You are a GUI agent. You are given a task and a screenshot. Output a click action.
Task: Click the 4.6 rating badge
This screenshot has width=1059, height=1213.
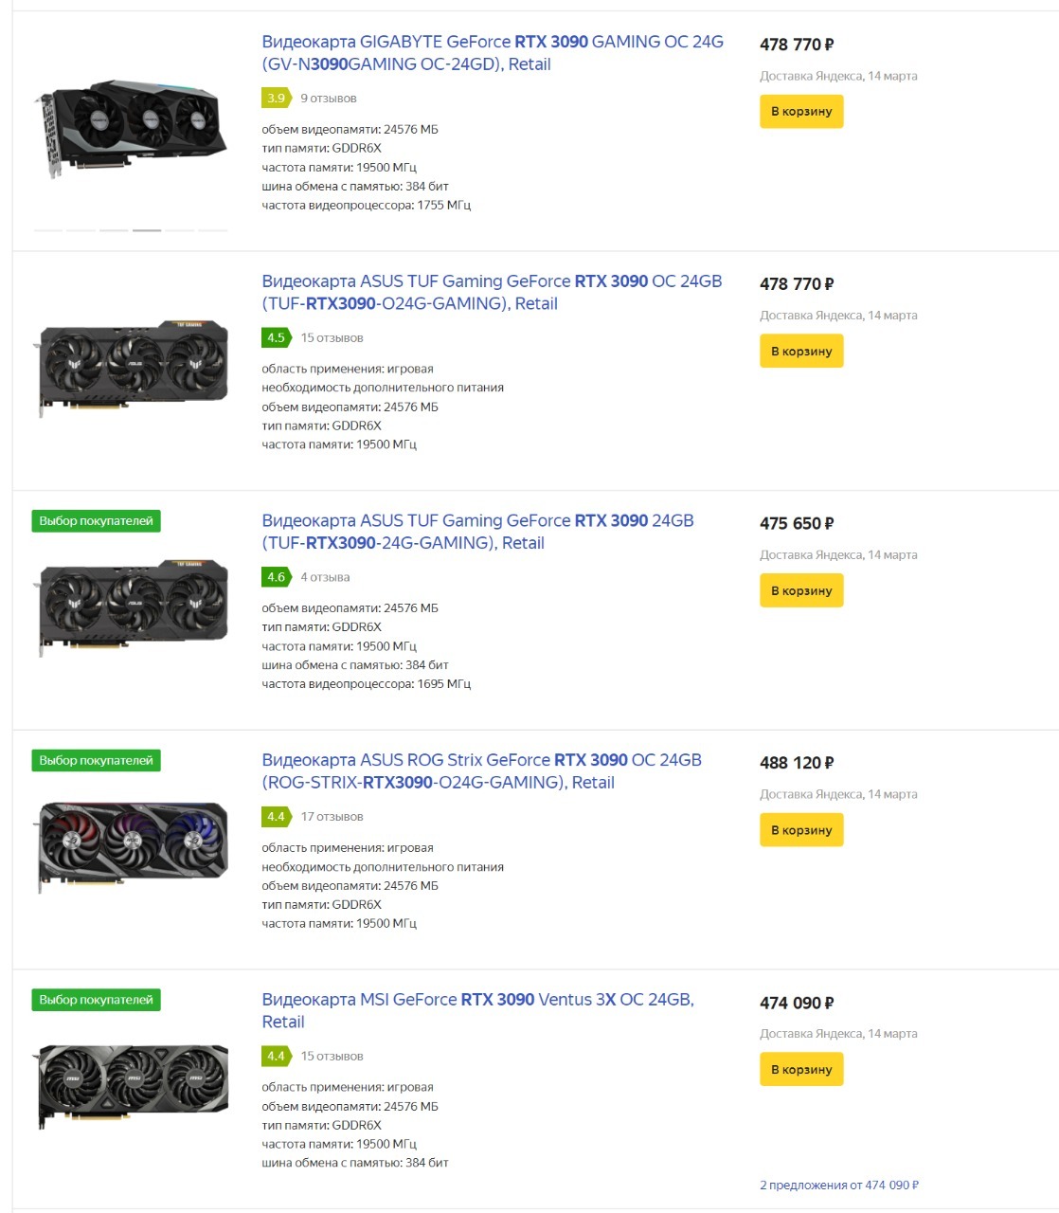click(x=275, y=577)
